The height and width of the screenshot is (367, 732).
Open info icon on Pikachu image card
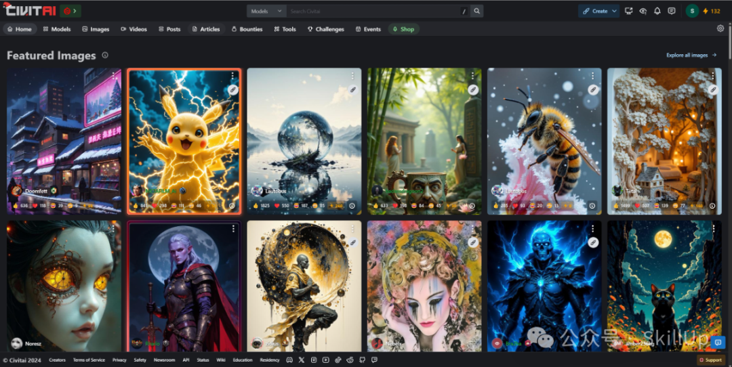point(232,206)
